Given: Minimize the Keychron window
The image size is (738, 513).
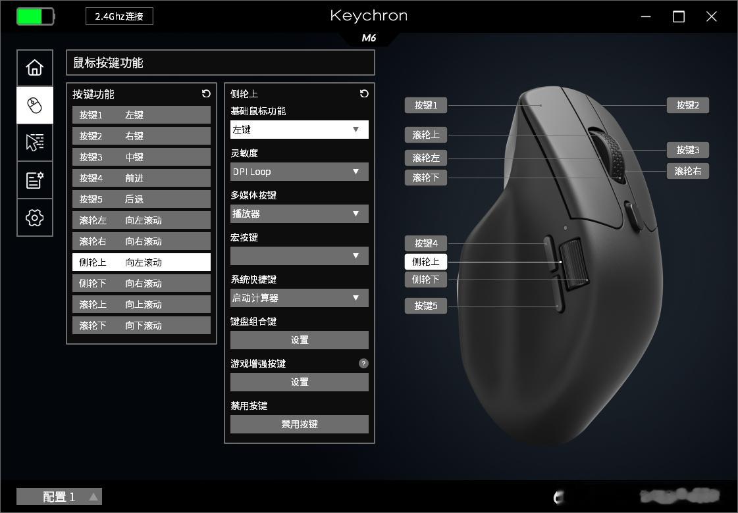Looking at the screenshot, I should coord(646,16).
